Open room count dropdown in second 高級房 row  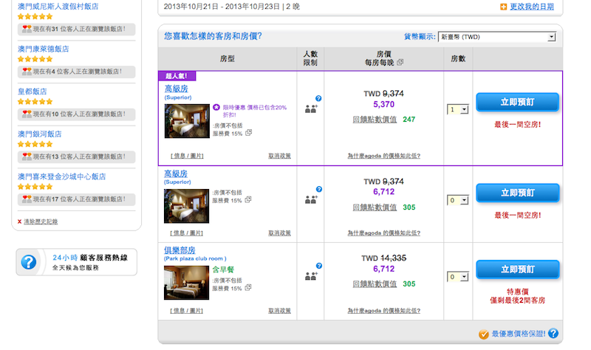pos(457,200)
